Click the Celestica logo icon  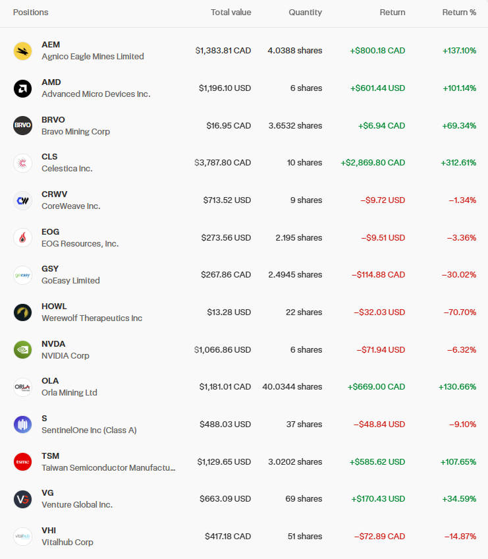tap(22, 163)
